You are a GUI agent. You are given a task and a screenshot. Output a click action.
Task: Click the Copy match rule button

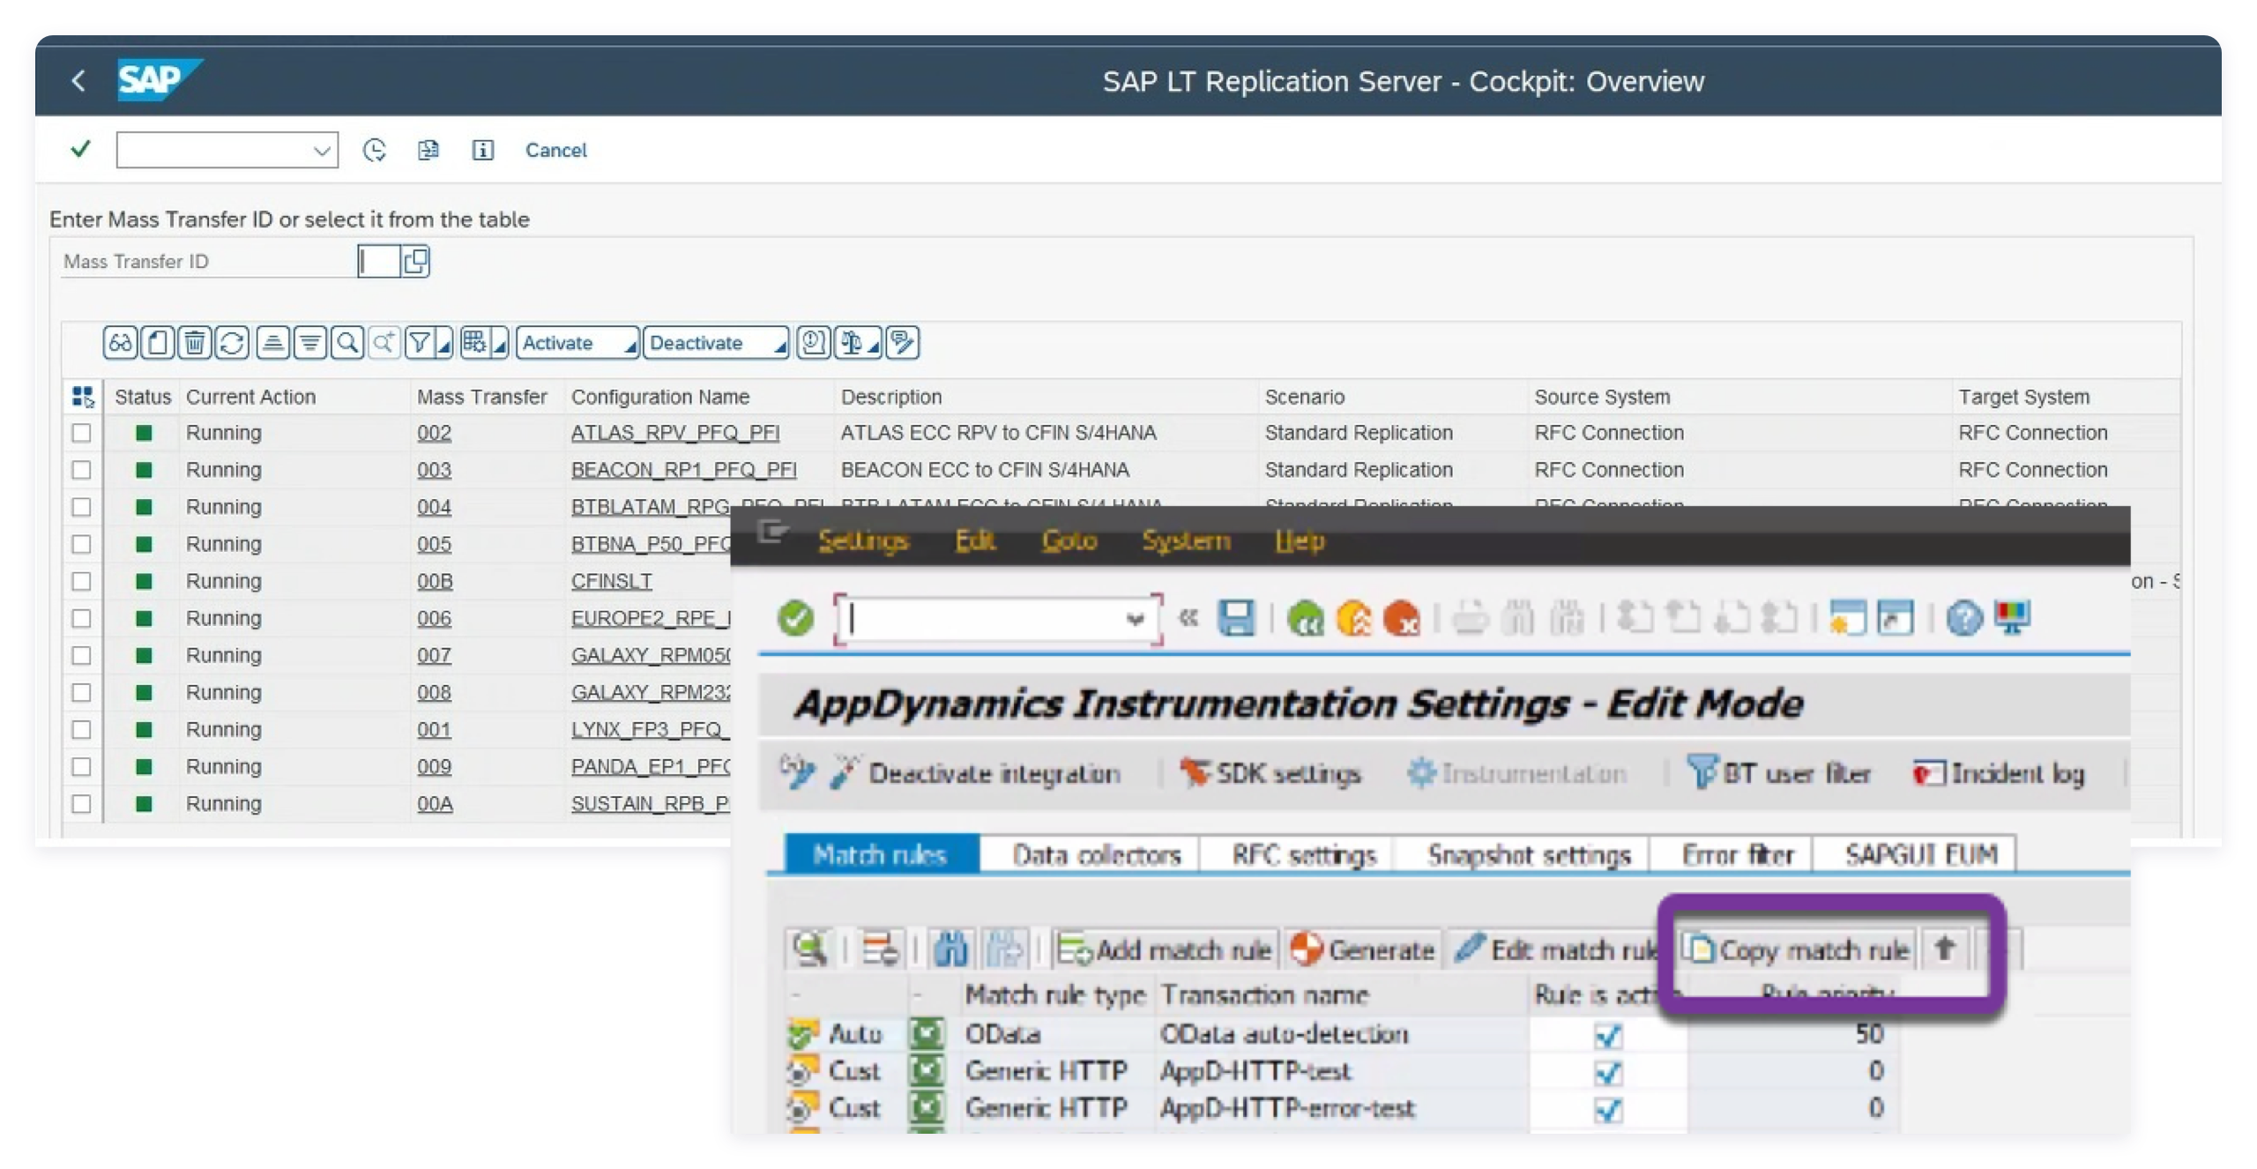coord(1798,949)
